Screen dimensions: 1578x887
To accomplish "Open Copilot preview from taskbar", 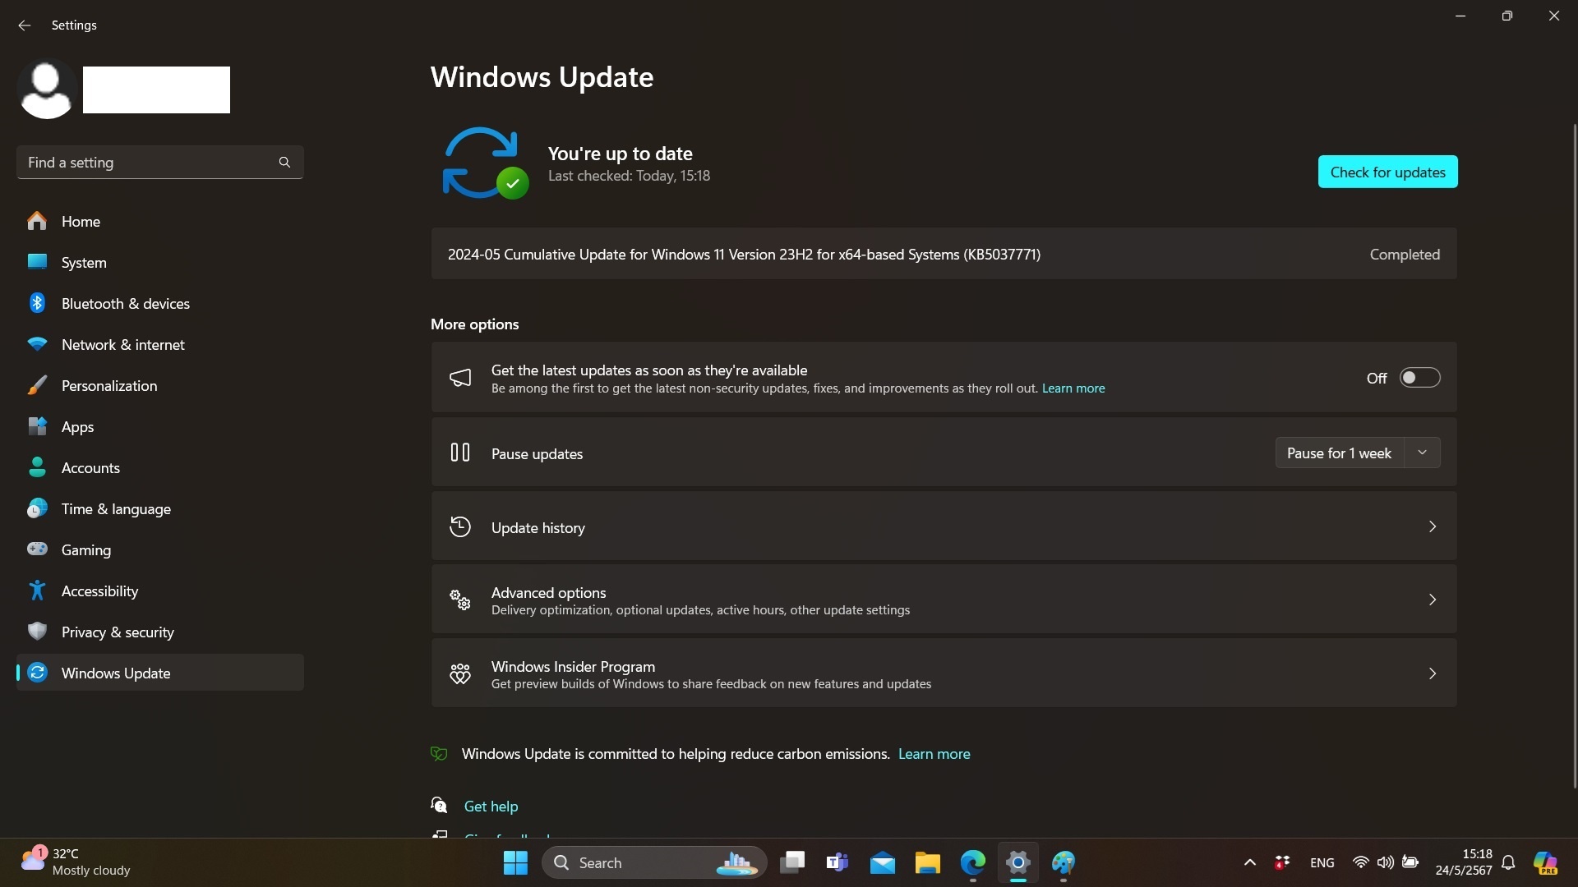I will 1545,862.
